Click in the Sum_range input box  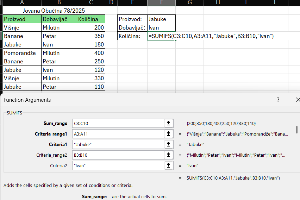coord(118,123)
